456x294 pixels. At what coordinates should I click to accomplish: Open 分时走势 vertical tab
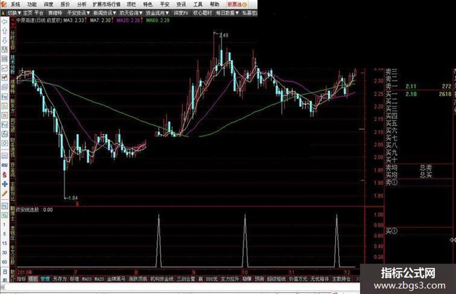click(13, 40)
